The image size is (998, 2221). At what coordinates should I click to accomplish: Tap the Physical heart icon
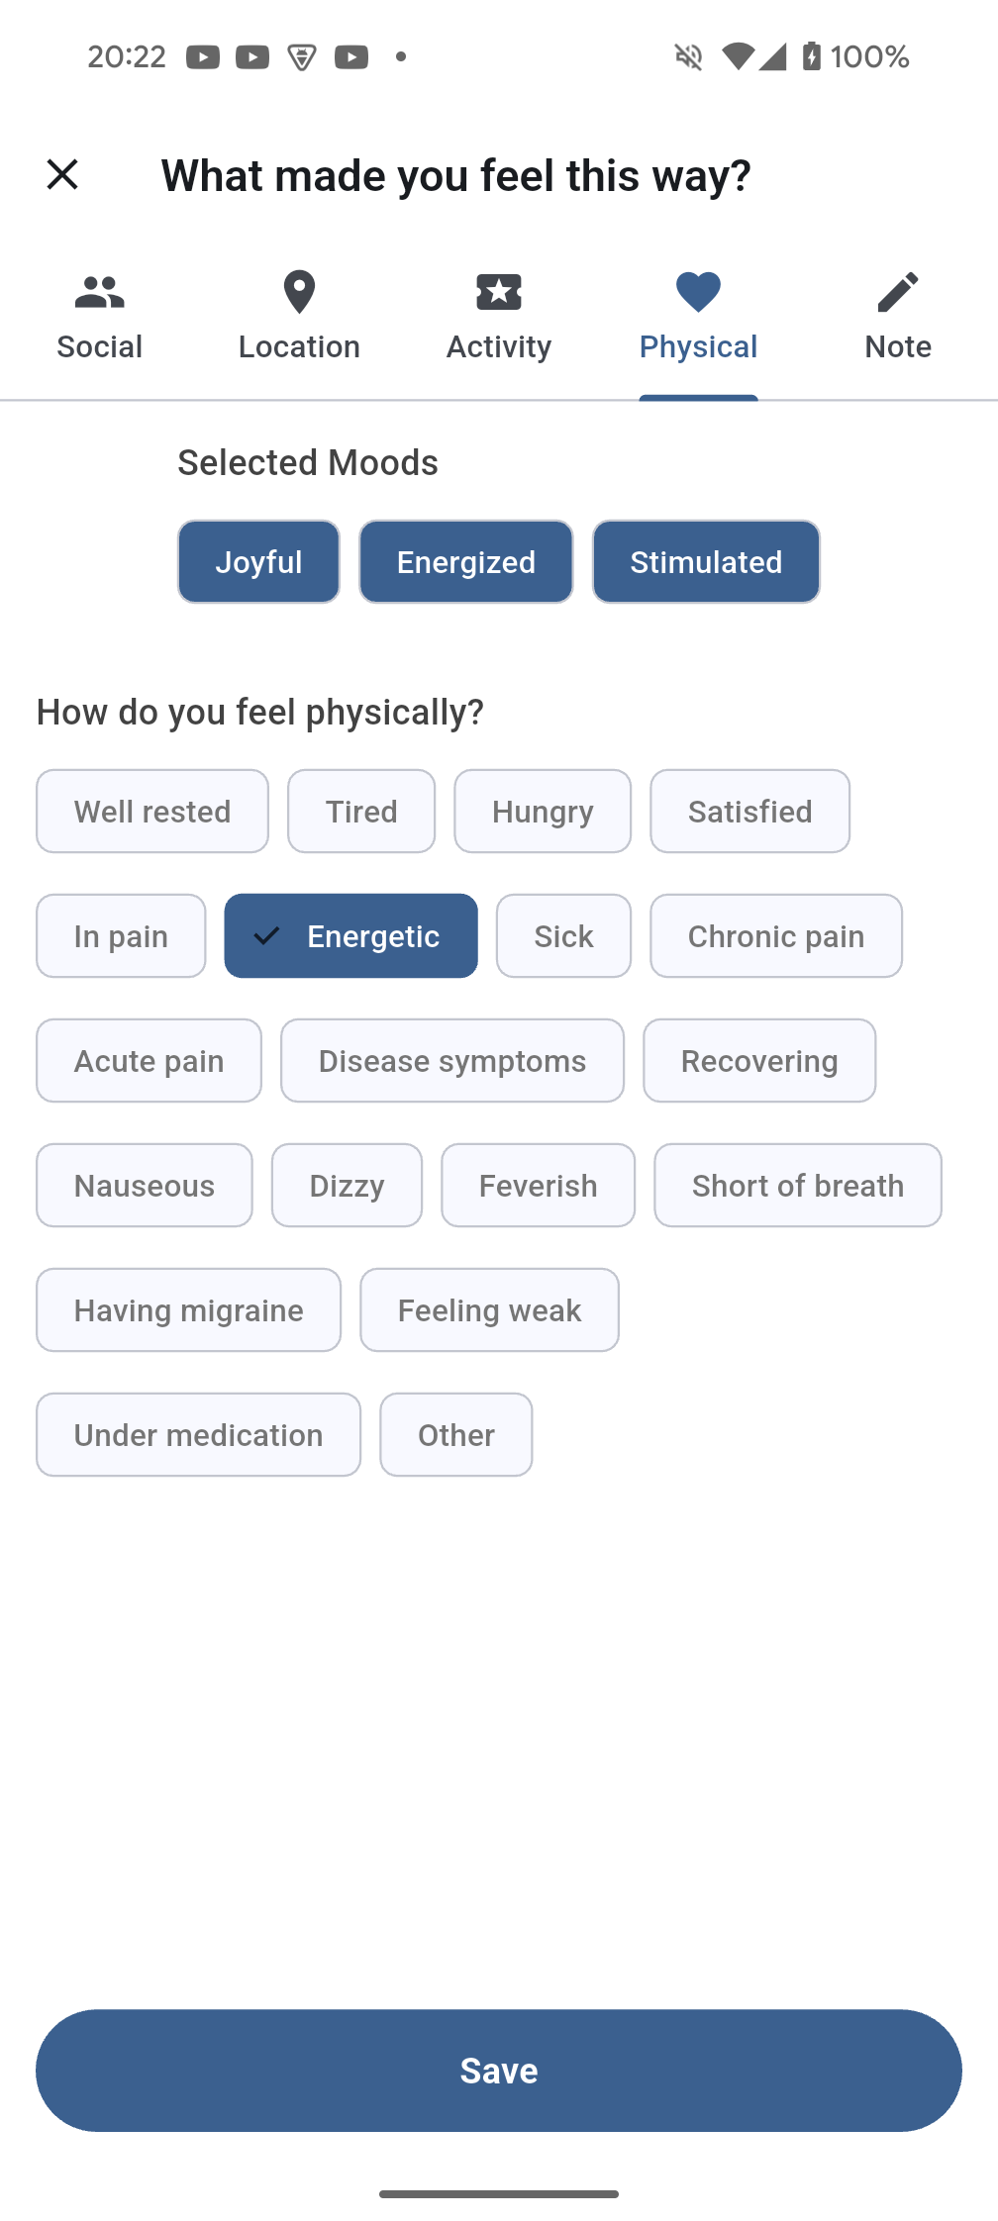click(x=698, y=292)
